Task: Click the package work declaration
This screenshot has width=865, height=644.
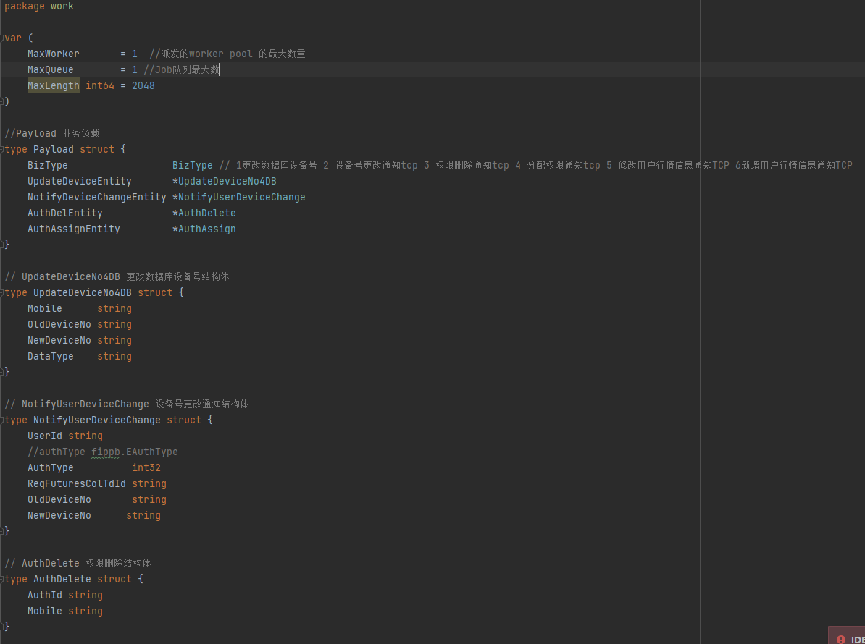Action: 39,6
